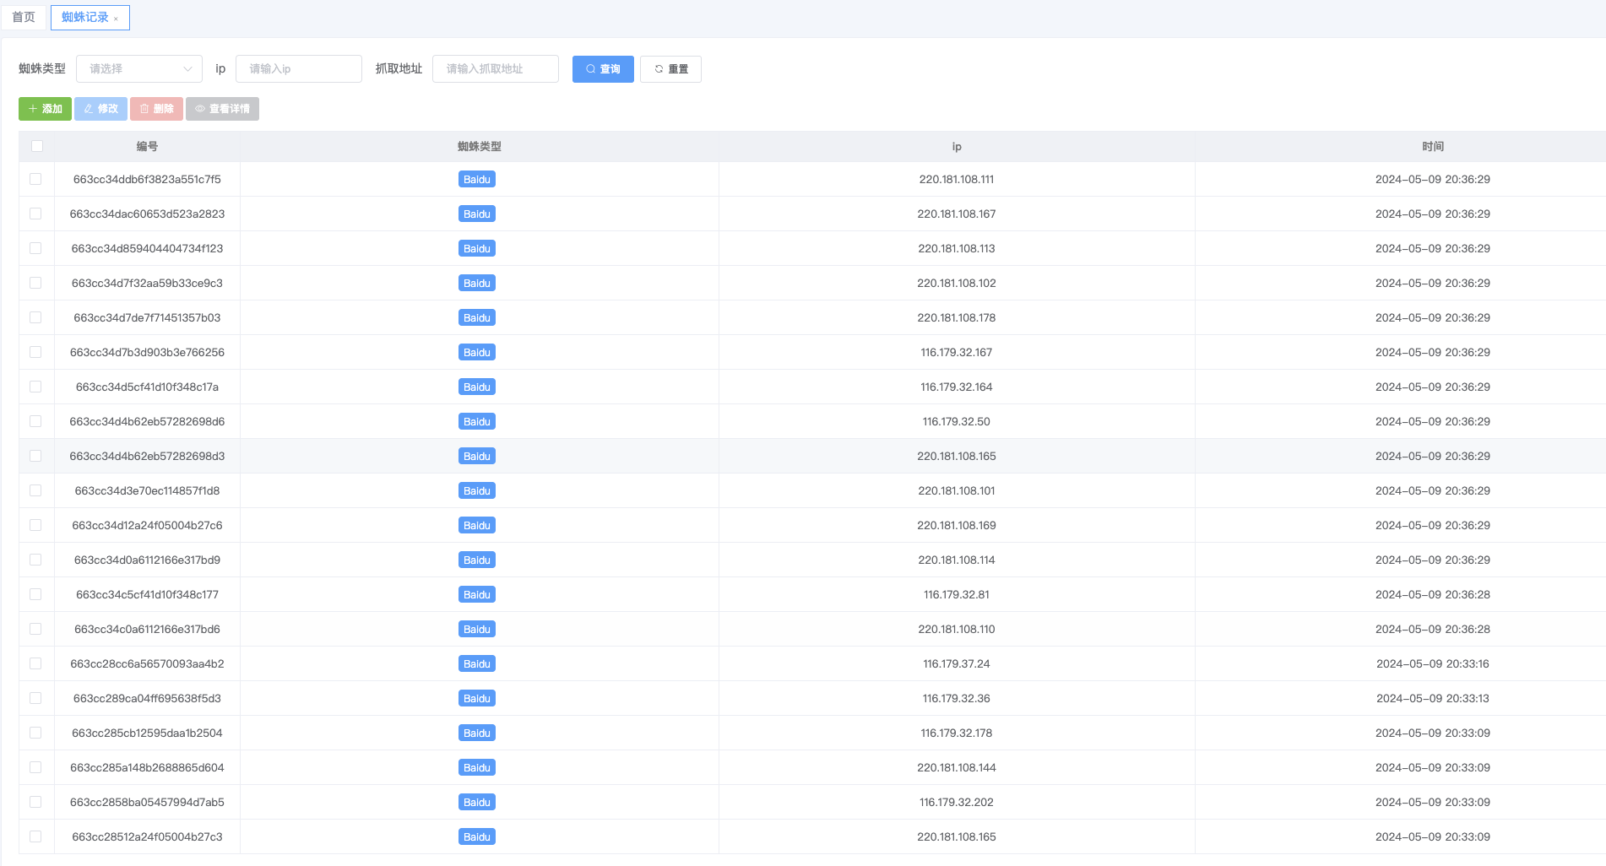Check the row 663cc28cc6a56570093aa4b2
Viewport: 1606px width, 866px height.
35,663
